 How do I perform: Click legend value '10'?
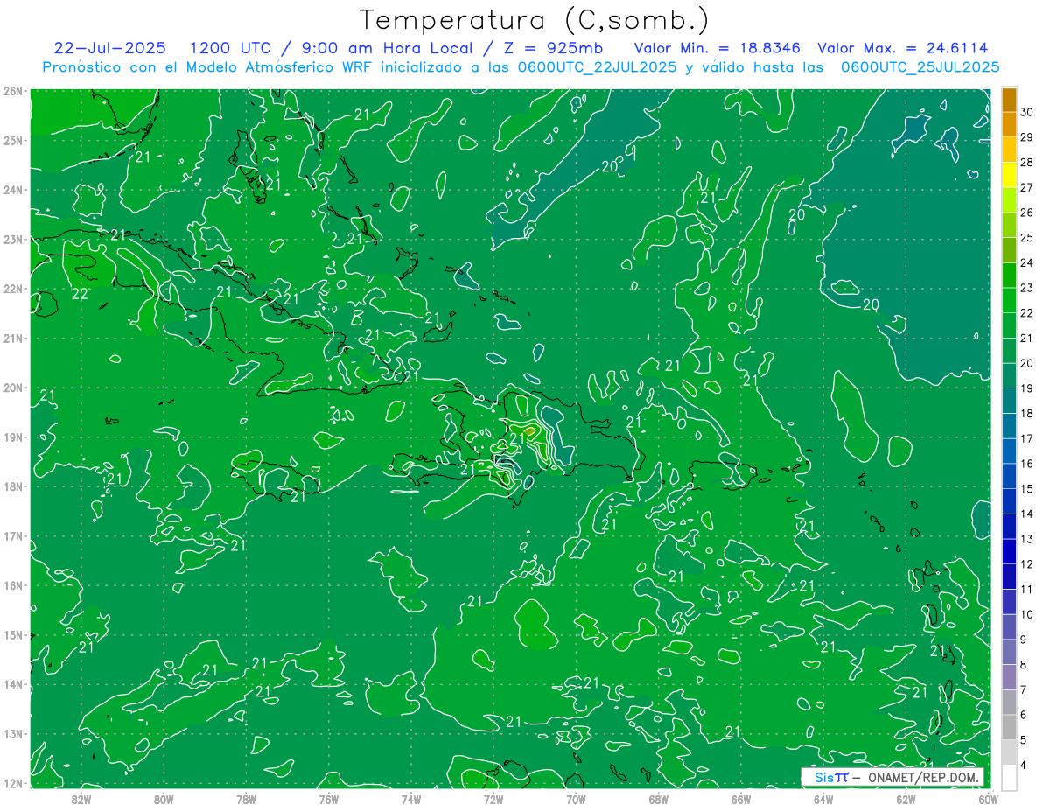pyautogui.click(x=1027, y=614)
